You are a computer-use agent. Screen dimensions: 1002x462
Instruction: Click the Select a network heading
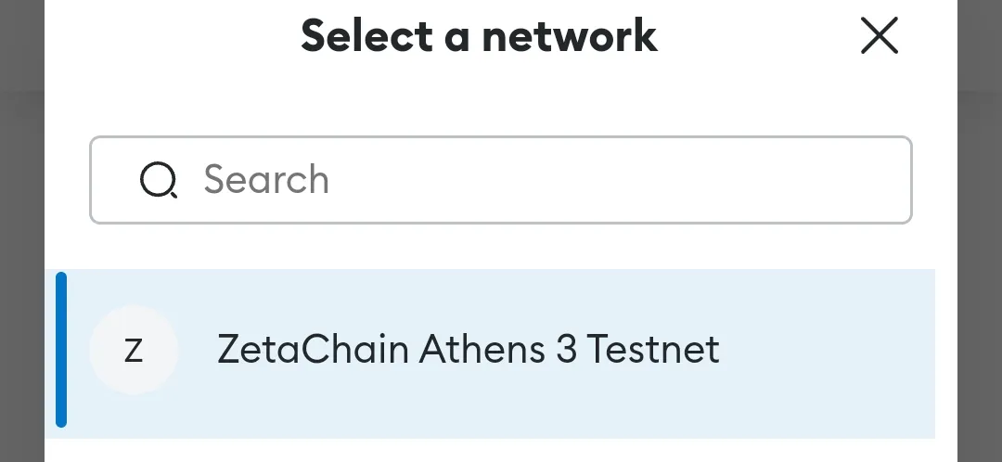click(480, 36)
